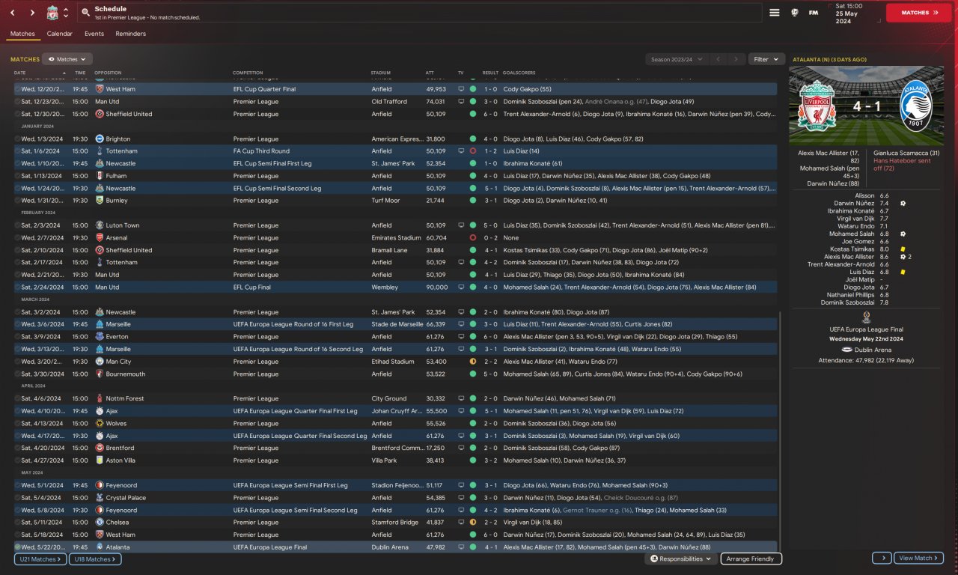The image size is (958, 575).
Task: Toggle the selection circle on the Man Utd EFL Cup Final row
Action: (17, 287)
